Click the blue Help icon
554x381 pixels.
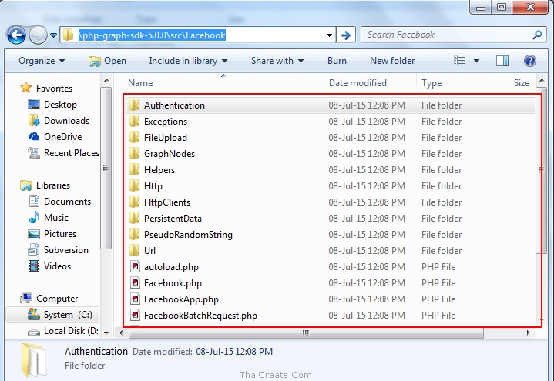tap(529, 61)
